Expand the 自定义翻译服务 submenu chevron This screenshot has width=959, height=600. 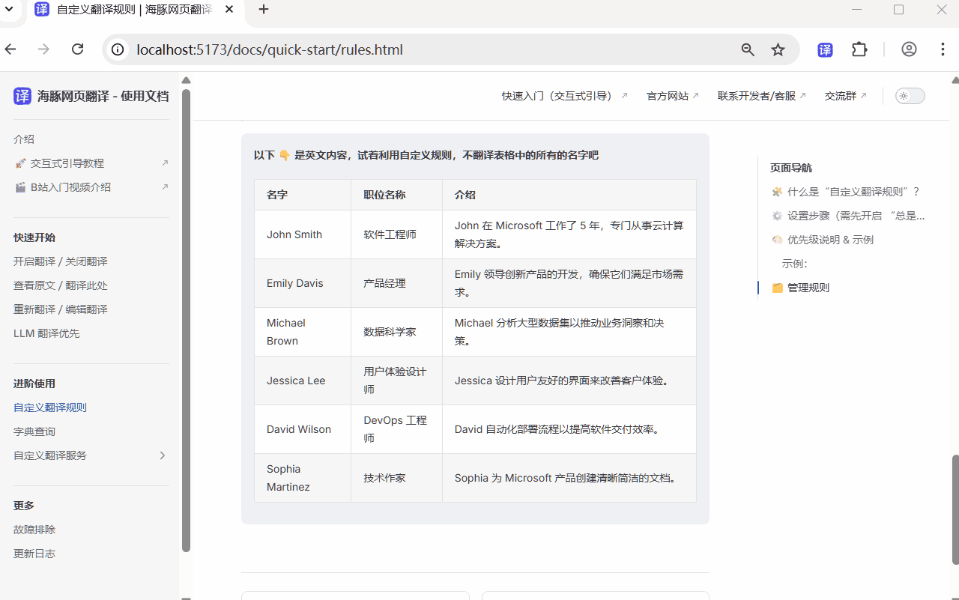coord(162,455)
